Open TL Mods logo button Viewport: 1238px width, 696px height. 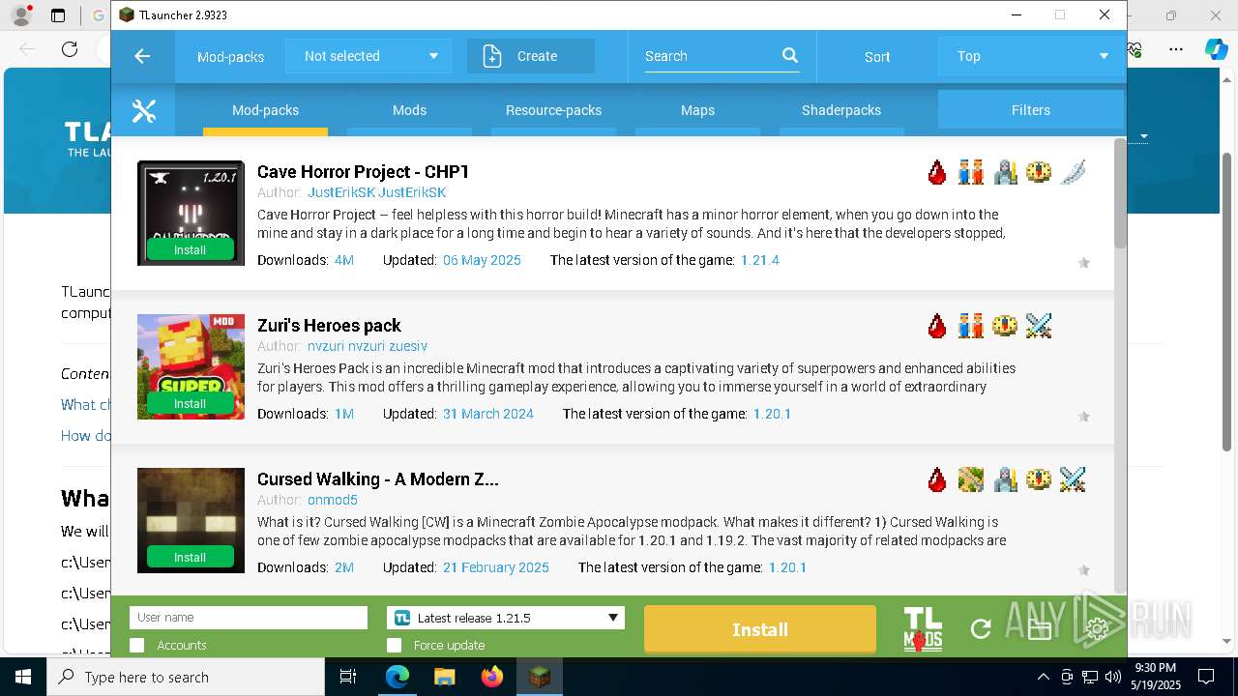click(x=923, y=628)
